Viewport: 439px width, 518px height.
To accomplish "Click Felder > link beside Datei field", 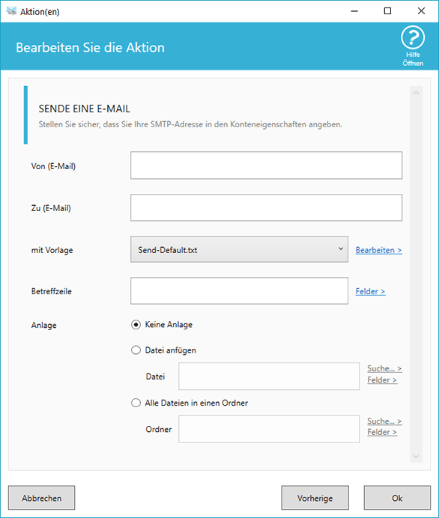I will pyautogui.click(x=382, y=380).
